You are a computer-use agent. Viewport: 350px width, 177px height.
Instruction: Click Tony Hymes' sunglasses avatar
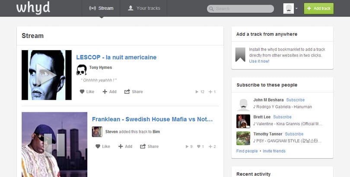(82, 70)
